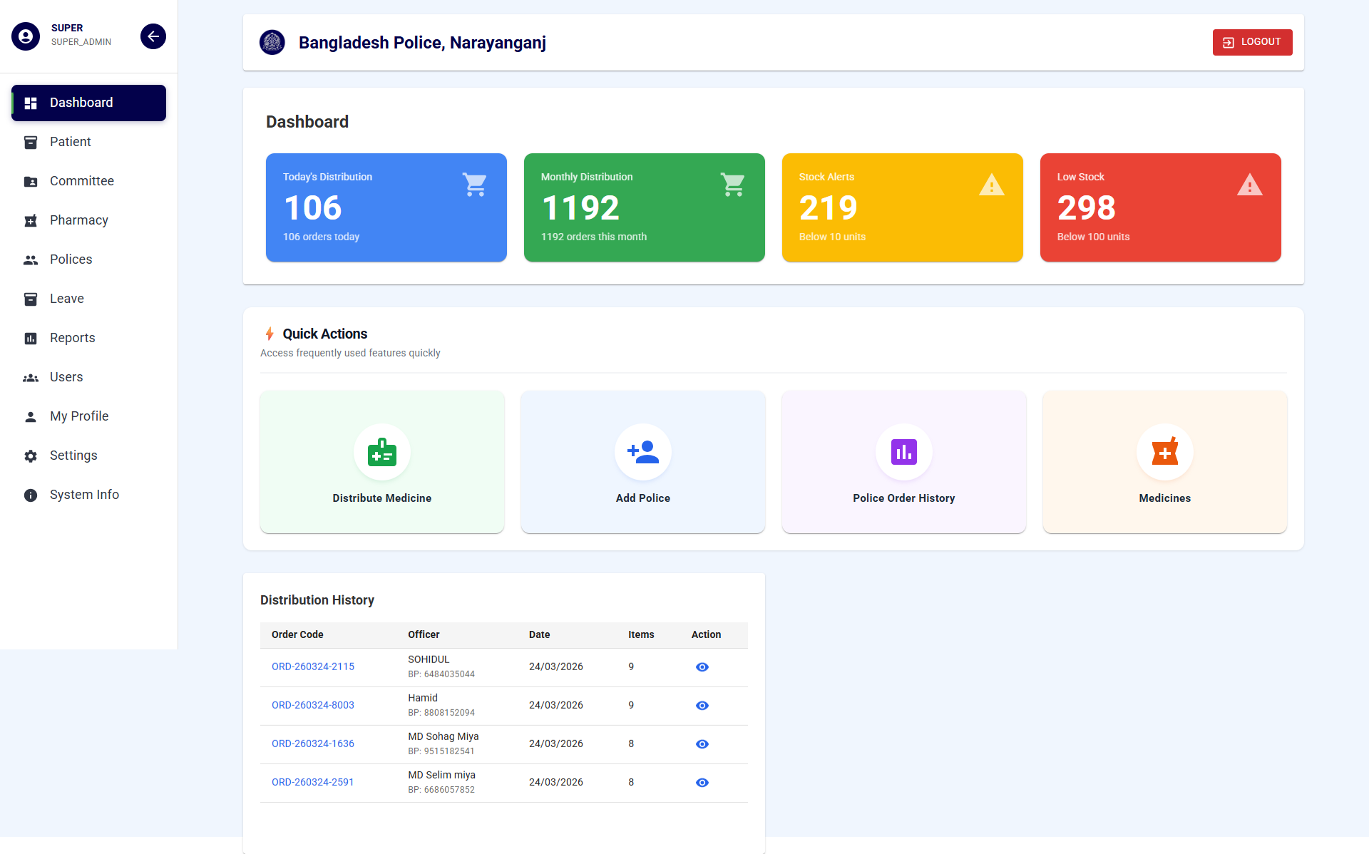Click the Add Police person icon
The width and height of the screenshot is (1369, 854).
pyautogui.click(x=642, y=452)
